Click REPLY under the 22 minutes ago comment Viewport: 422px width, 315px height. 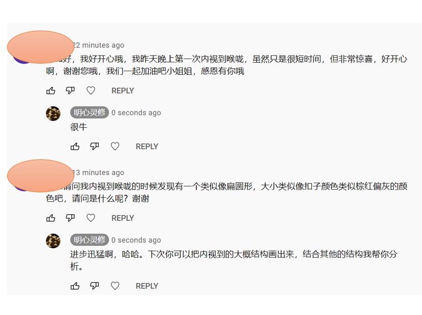[123, 91]
